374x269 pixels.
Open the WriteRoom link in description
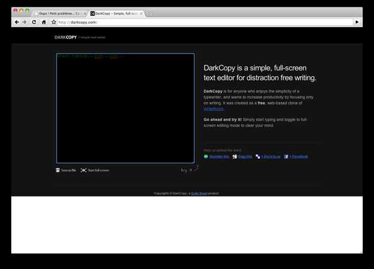(x=213, y=109)
